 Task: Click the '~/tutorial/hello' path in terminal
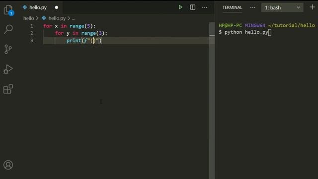pos(292,25)
